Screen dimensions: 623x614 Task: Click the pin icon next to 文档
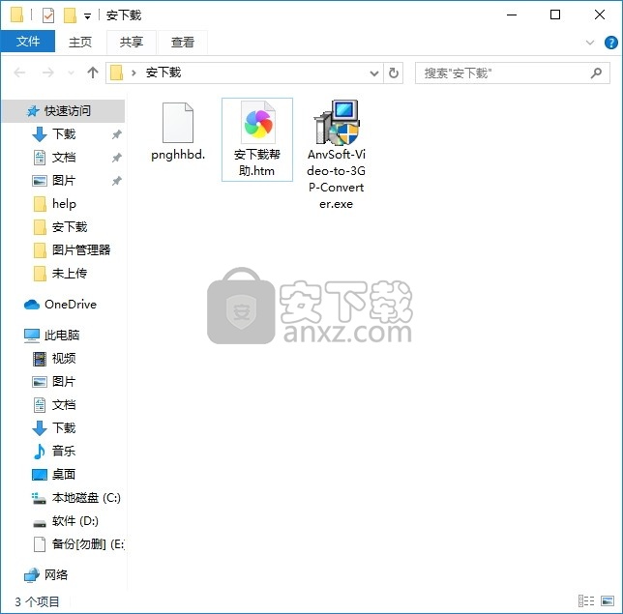point(116,158)
